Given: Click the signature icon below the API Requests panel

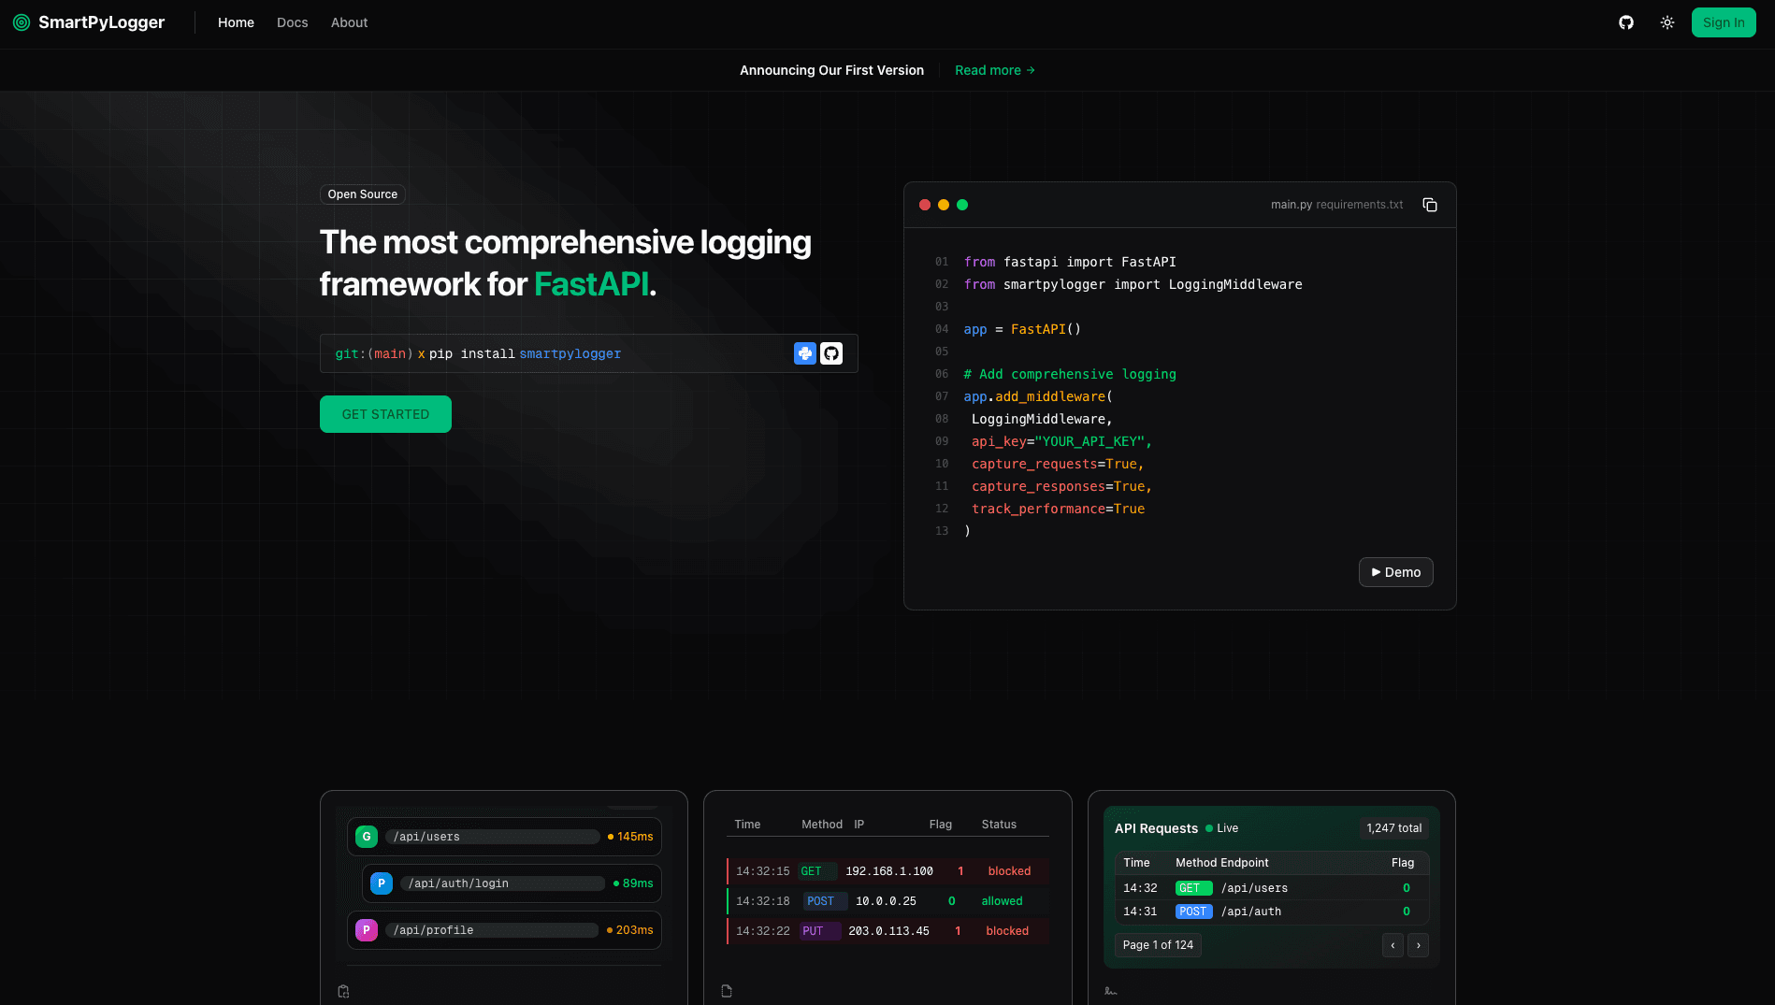Looking at the screenshot, I should click(x=1110, y=990).
